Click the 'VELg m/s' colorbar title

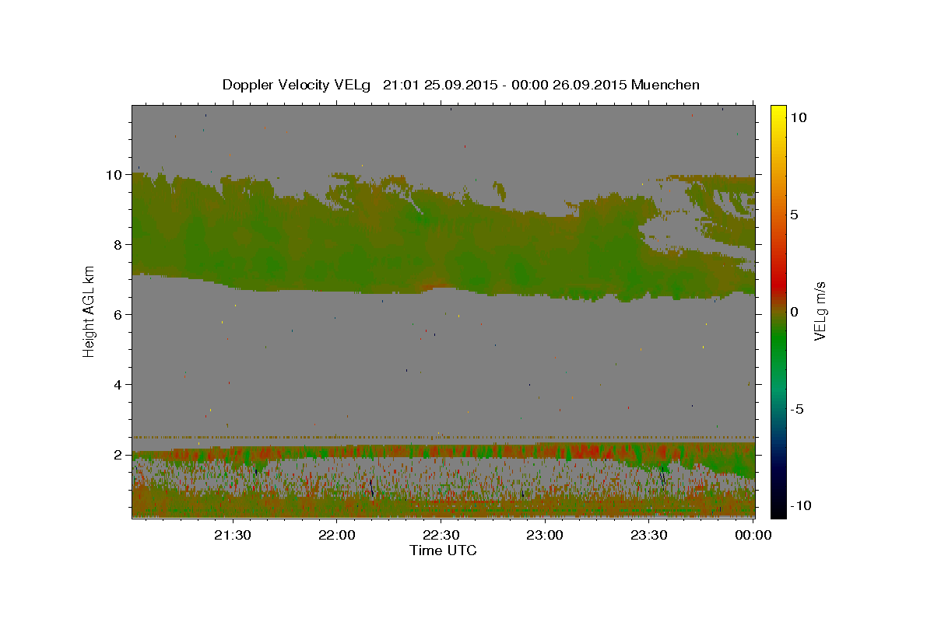[820, 311]
